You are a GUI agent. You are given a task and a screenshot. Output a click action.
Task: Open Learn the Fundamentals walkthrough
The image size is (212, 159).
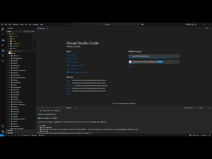tap(154, 56)
